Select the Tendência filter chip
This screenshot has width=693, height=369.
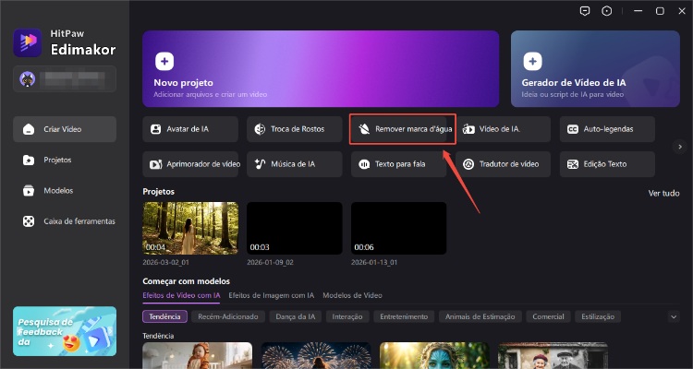click(x=164, y=316)
